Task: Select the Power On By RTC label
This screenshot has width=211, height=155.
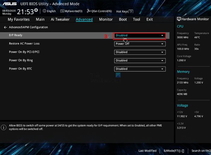Action: 20,69
